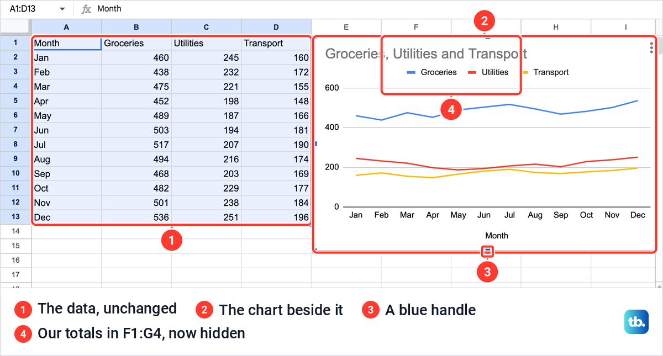Click the chart title text
The image size is (663, 356).
tap(426, 54)
